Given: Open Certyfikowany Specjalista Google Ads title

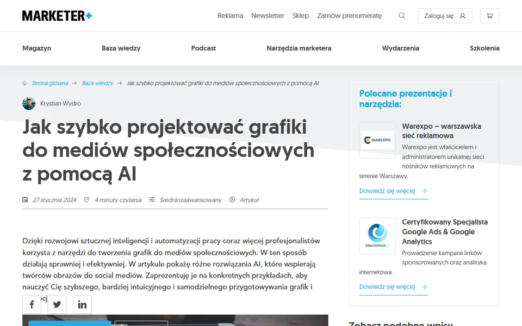Looking at the screenshot, I should pos(445,232).
